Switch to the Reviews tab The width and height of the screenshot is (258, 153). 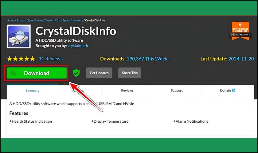127,90
